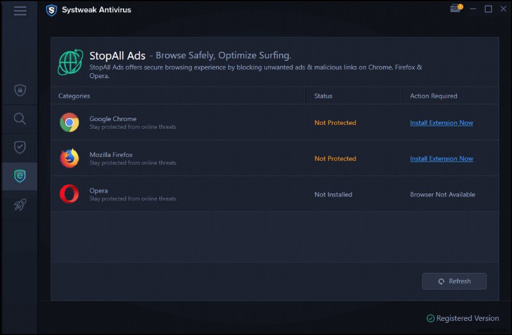The width and height of the screenshot is (512, 335).
Task: Click the Mozilla Firefox browser icon
Action: [x=69, y=158]
